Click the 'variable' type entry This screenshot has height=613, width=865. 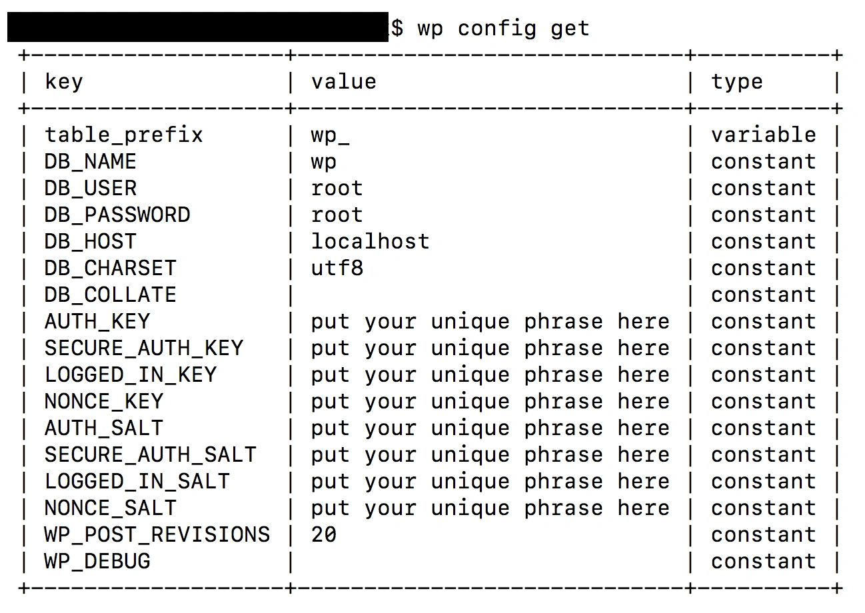763,135
